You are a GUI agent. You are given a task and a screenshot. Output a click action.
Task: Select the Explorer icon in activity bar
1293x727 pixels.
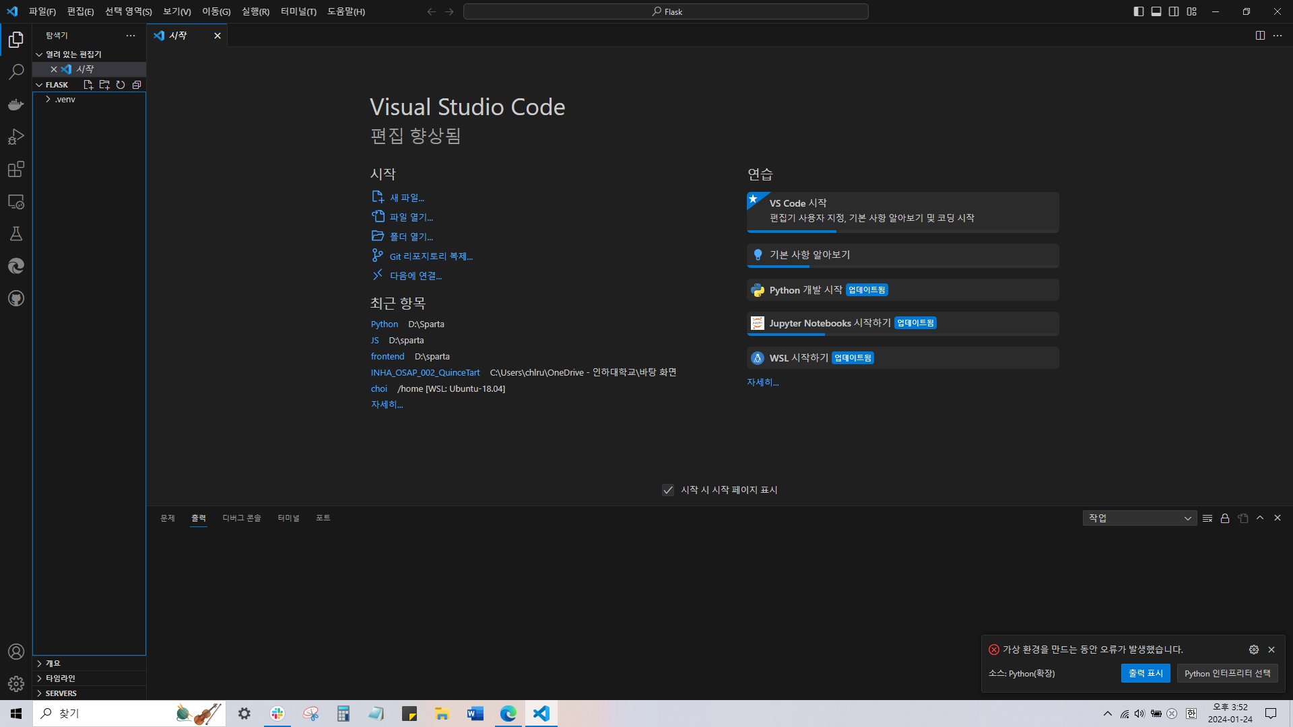pyautogui.click(x=16, y=40)
